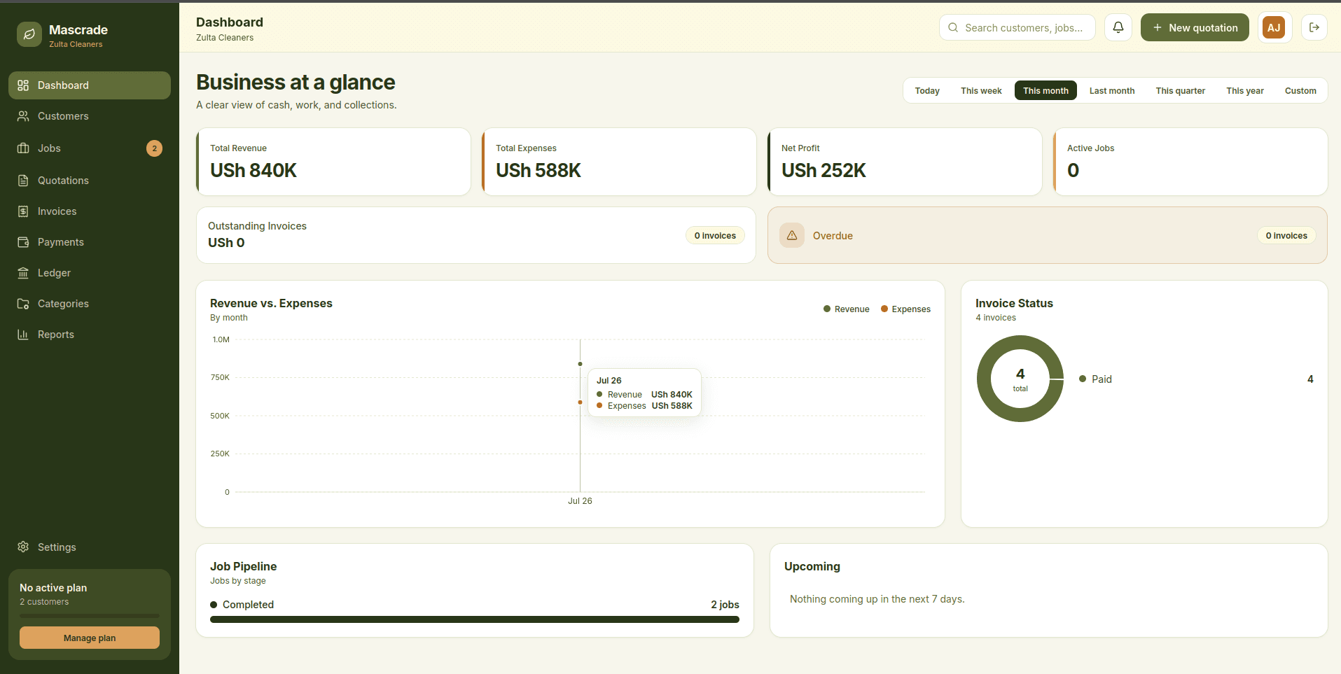Toggle the Revenue legend item
This screenshot has width=1341, height=674.
[846, 309]
